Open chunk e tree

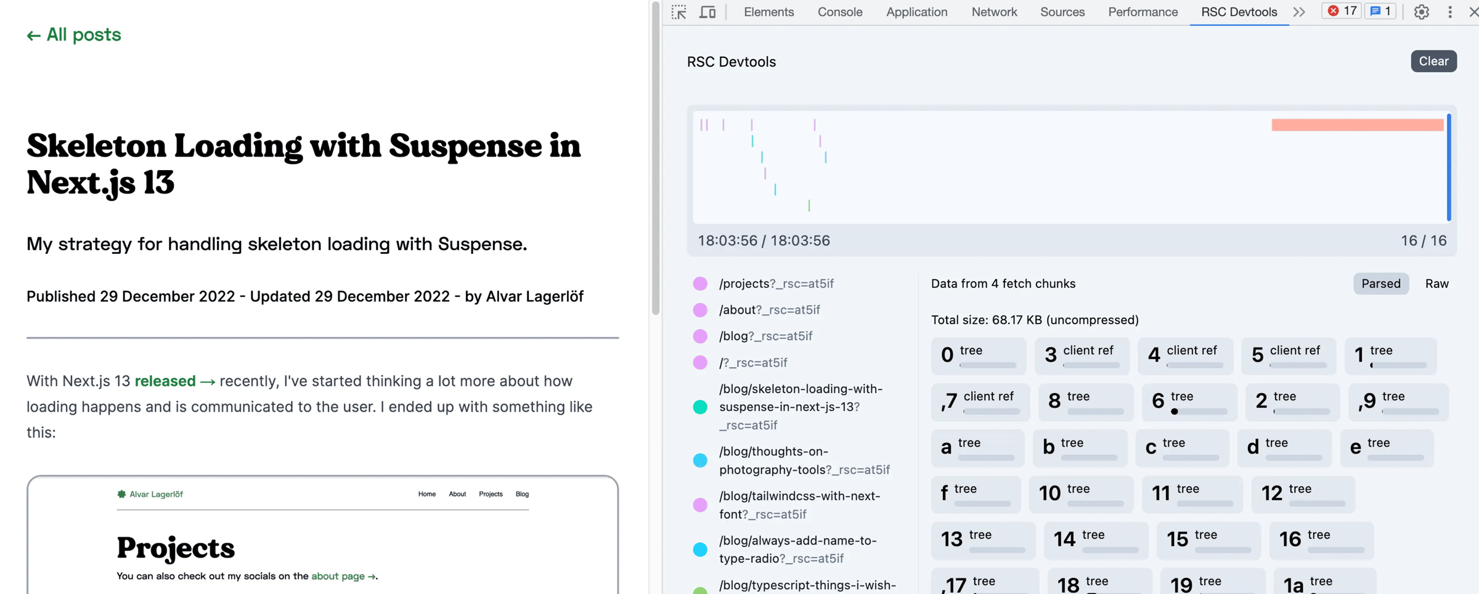coord(1387,448)
